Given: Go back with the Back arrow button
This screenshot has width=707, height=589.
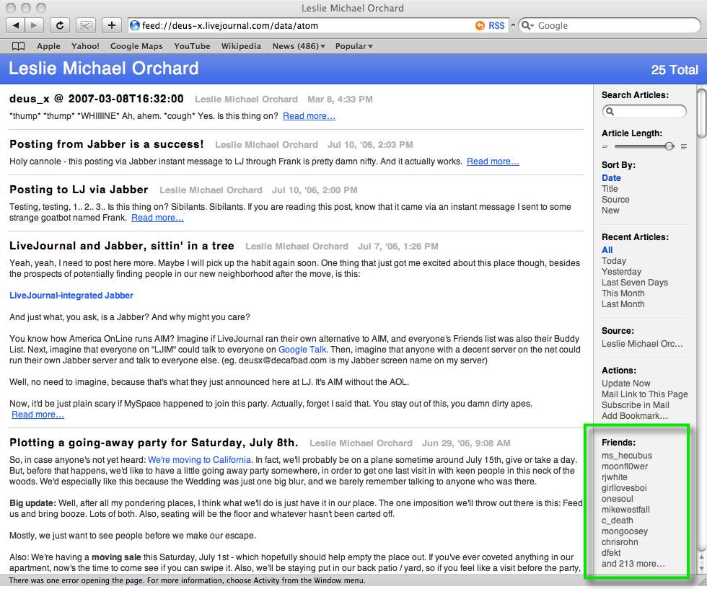Looking at the screenshot, I should 15,26.
